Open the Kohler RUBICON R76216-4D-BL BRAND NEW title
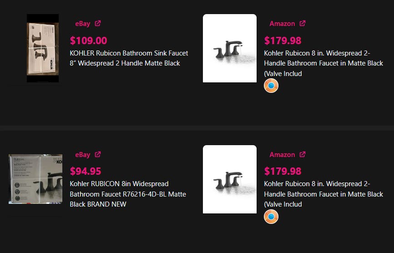 (128, 194)
